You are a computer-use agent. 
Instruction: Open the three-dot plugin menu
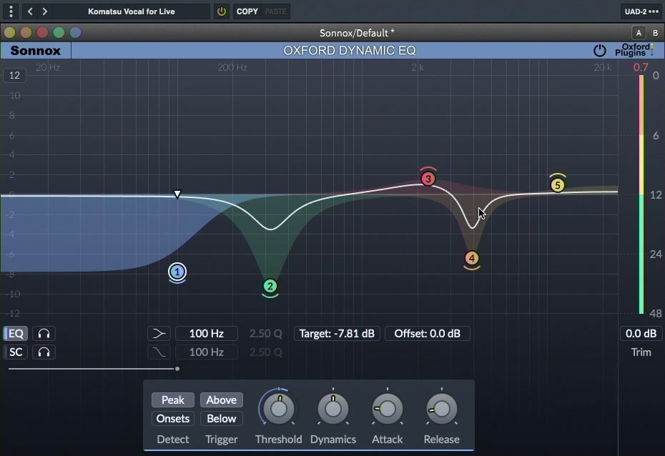11,11
